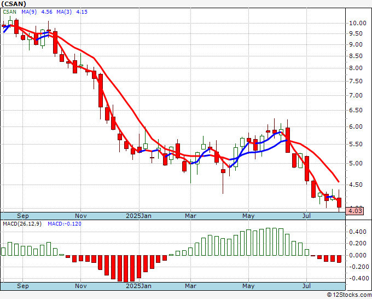The image size is (372, 299).
Task: Click the 0.000 MACD axis label
Action: click(x=358, y=255)
